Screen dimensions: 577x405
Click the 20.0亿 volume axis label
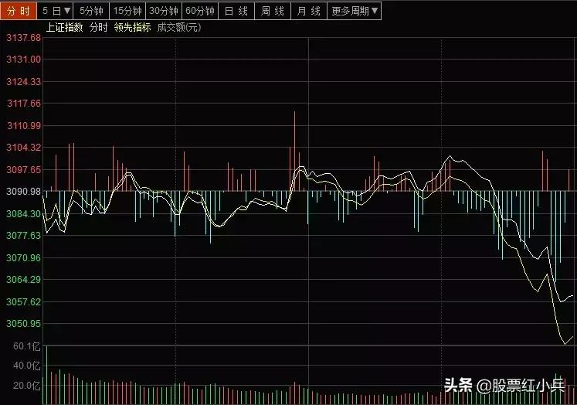point(26,386)
